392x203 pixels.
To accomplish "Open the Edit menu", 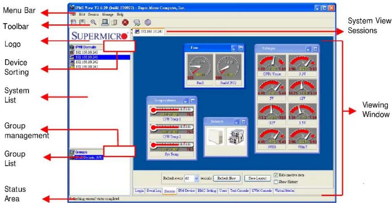I will pos(82,14).
